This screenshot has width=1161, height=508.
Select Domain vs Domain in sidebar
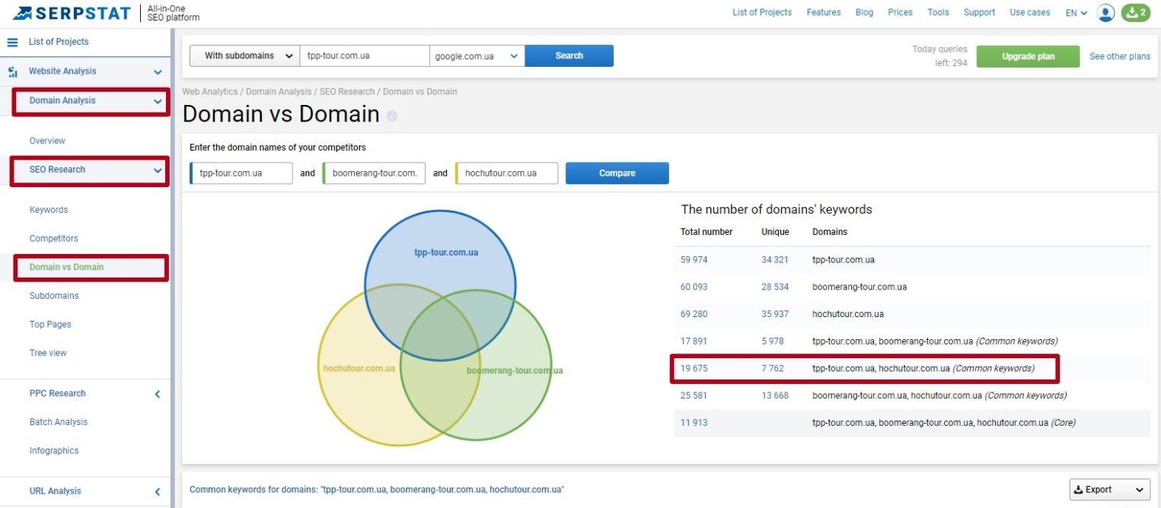[x=66, y=268]
